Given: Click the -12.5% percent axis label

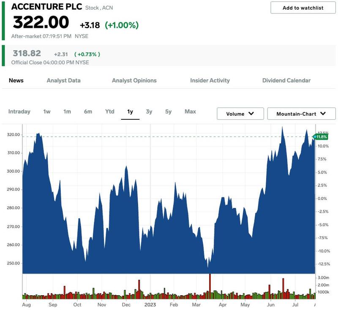Looking at the screenshot, I should [324, 264].
